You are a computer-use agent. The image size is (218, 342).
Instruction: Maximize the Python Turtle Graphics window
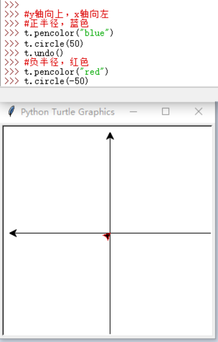pyautogui.click(x=166, y=112)
